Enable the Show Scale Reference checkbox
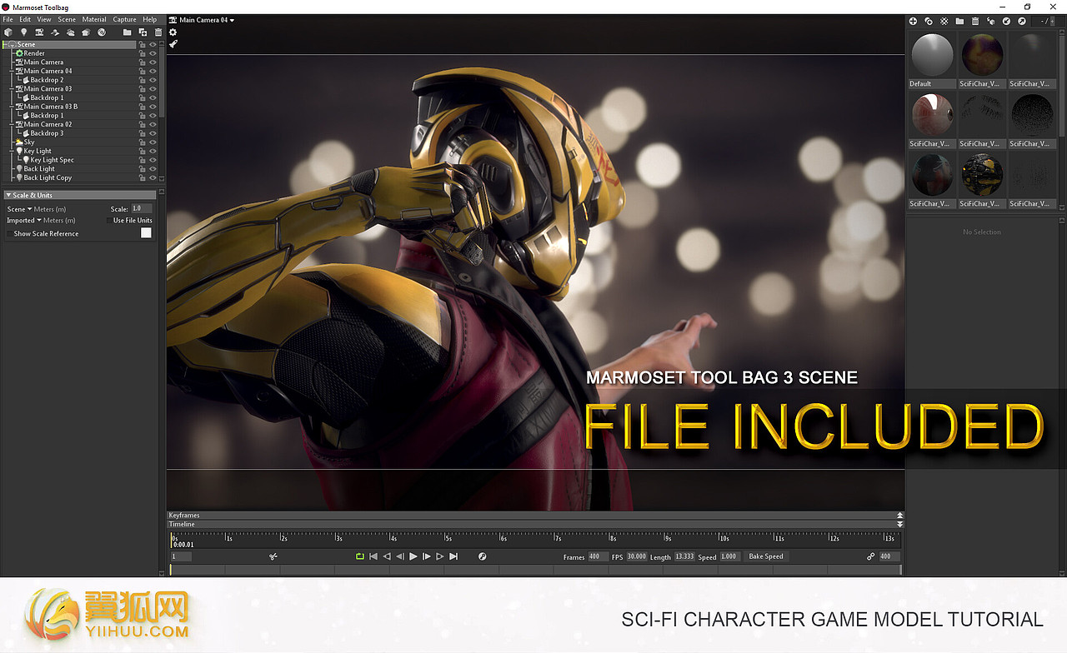Screen dimensions: 1067x653 pyautogui.click(x=9, y=234)
